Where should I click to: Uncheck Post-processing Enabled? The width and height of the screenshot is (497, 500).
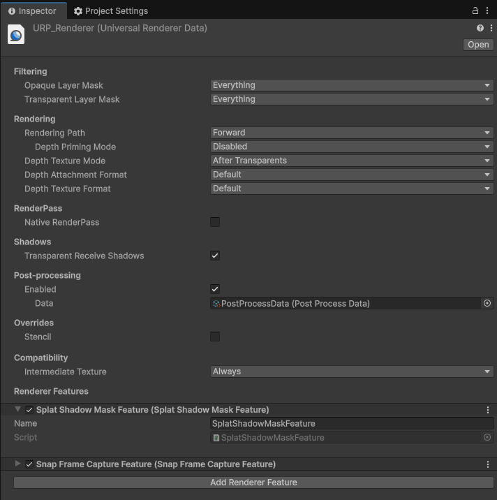(215, 289)
